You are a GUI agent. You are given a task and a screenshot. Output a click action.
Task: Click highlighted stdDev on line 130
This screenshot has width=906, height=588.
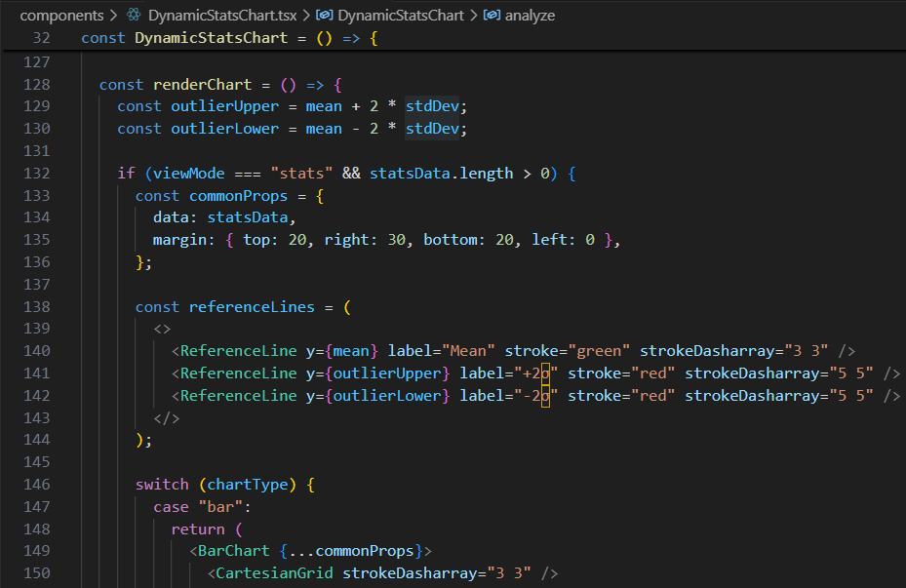click(432, 128)
